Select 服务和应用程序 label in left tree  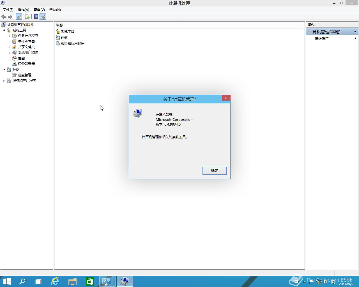point(24,81)
